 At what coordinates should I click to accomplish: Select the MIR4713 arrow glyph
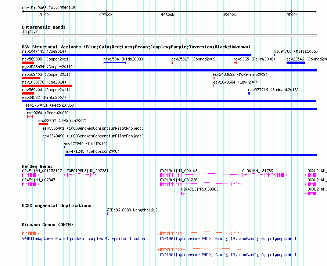pyautogui.click(x=183, y=193)
